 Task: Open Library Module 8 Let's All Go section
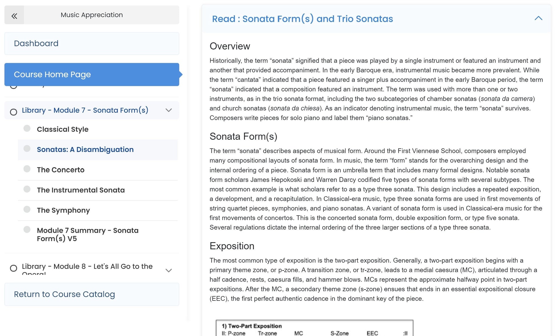[87, 266]
